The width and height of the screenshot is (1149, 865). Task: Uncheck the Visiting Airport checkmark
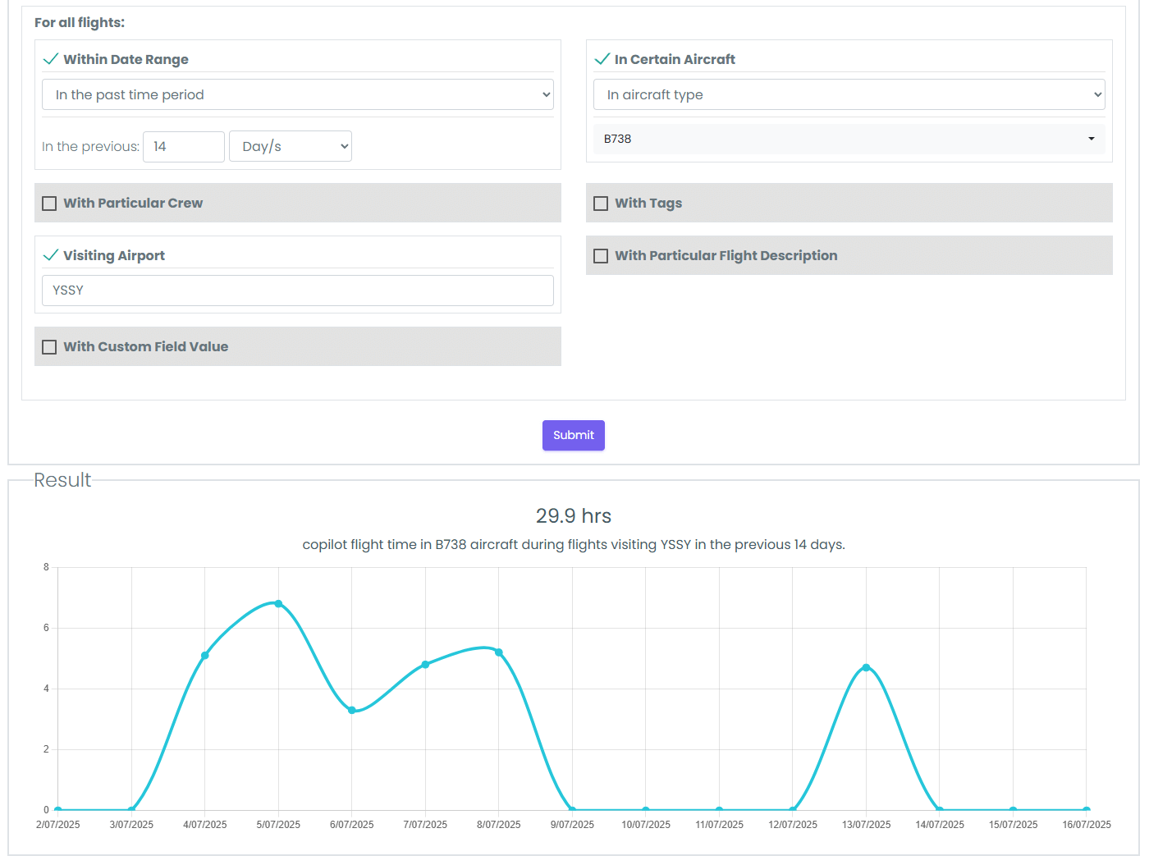tap(51, 255)
